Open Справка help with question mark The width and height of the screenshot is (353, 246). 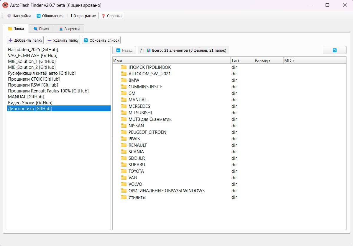coord(111,16)
